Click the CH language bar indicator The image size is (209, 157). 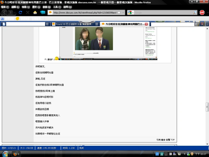click(157, 154)
